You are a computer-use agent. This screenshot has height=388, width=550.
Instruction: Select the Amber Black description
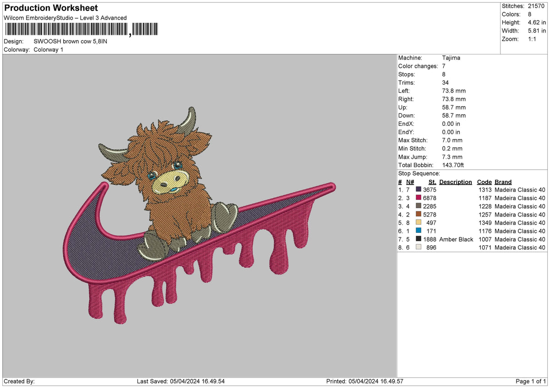click(456, 239)
